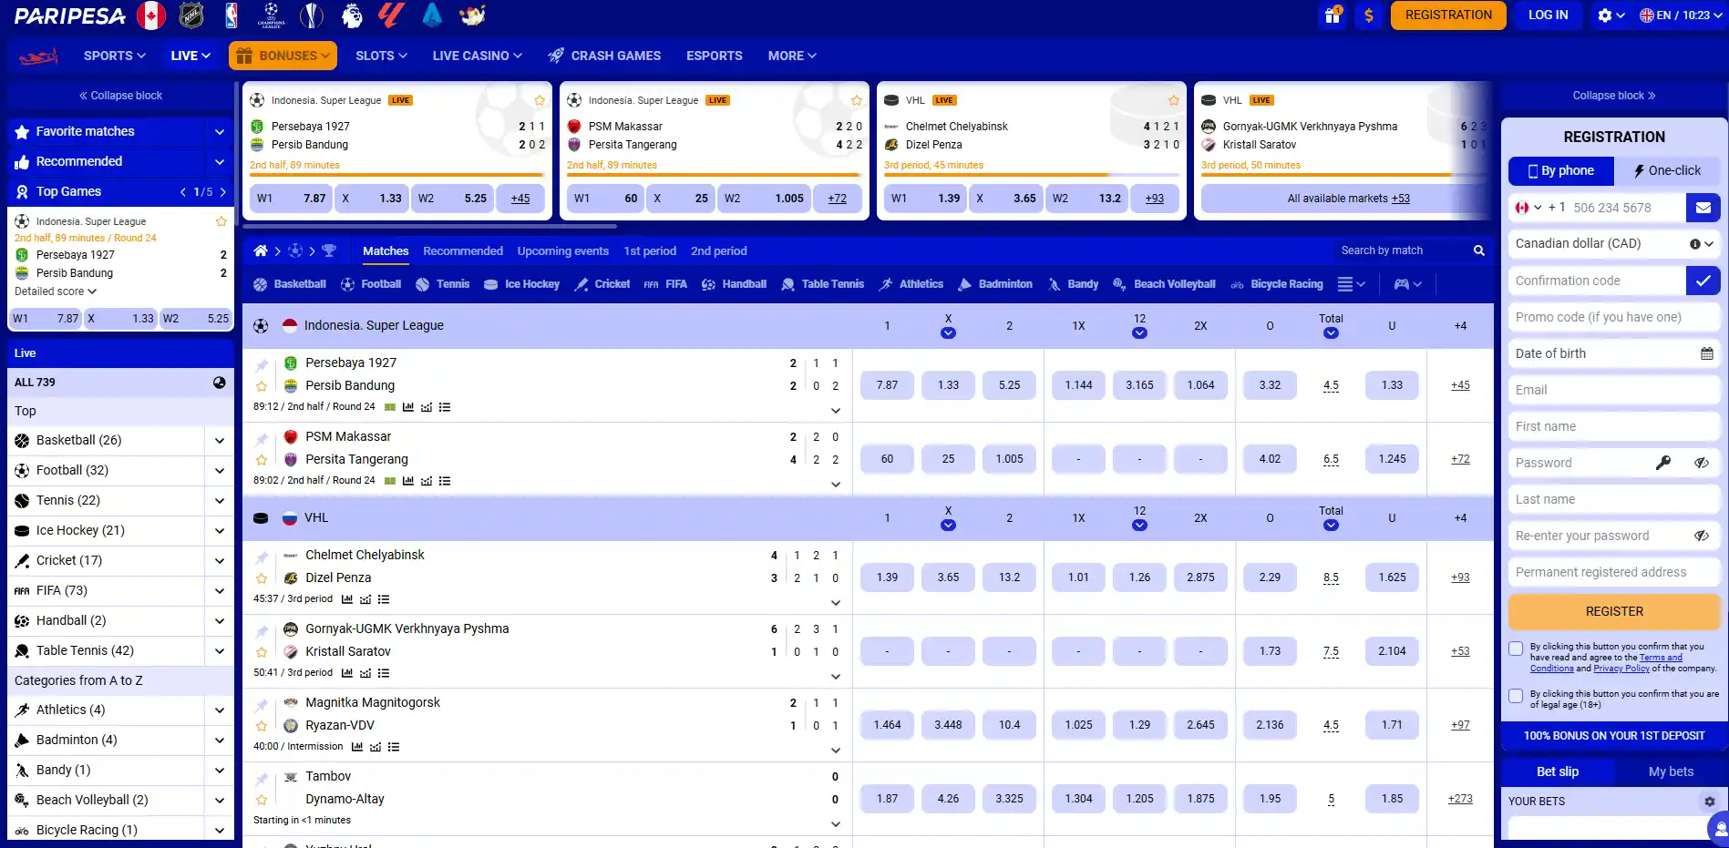The image size is (1729, 848).
Task: Open the list icon for PSM Makassar match
Action: 445,481
